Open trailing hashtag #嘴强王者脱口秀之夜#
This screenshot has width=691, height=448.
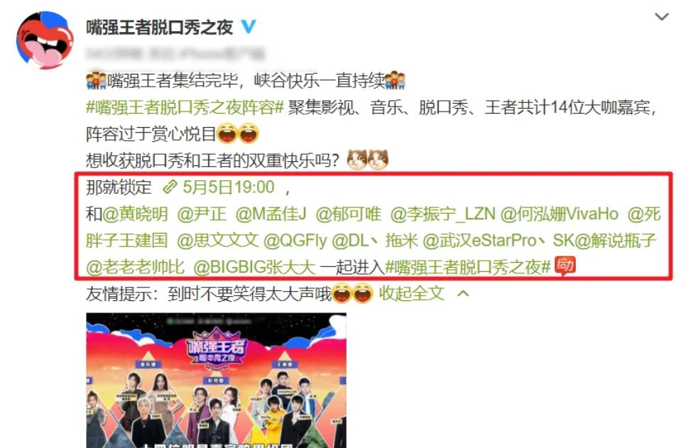(468, 267)
